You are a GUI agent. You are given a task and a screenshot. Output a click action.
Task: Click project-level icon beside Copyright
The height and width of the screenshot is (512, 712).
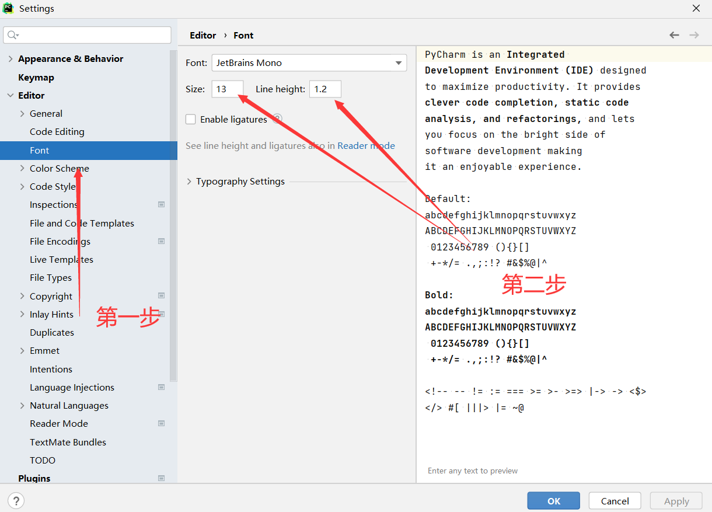(162, 295)
